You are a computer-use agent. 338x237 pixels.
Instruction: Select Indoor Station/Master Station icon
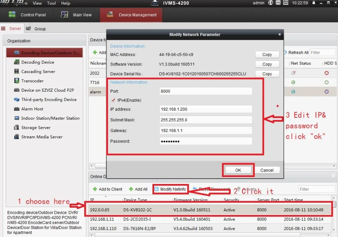17,118
